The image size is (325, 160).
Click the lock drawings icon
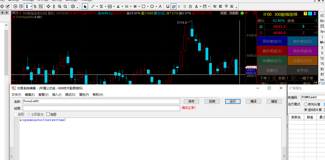[190, 6]
